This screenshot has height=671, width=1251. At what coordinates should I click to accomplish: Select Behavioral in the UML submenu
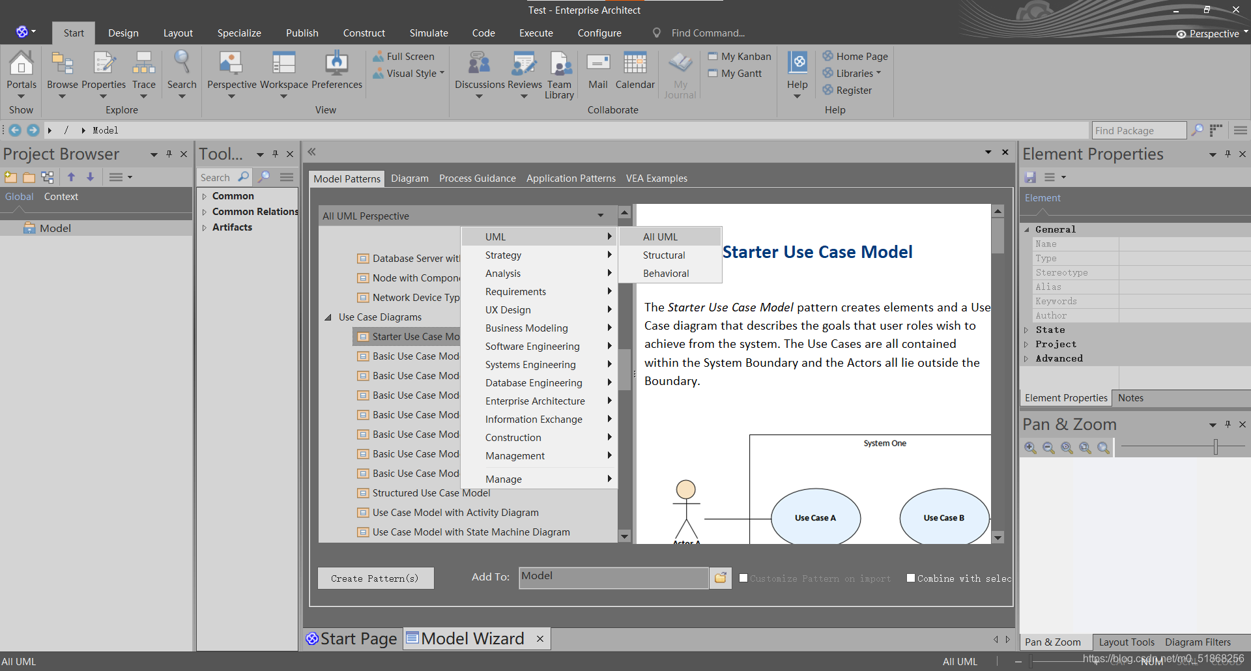pyautogui.click(x=670, y=274)
